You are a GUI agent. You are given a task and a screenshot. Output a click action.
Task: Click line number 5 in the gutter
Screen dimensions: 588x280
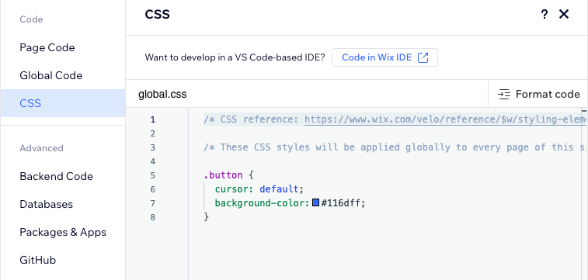pyautogui.click(x=152, y=175)
